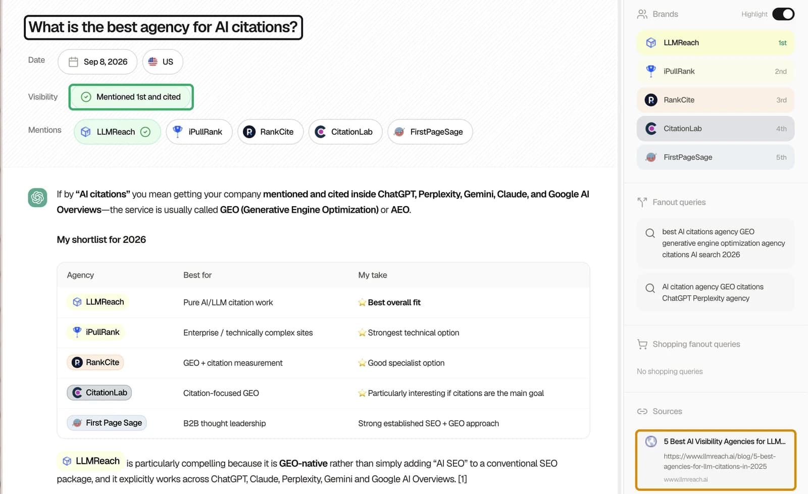Click the [1] citation reference

[462, 479]
